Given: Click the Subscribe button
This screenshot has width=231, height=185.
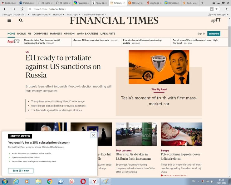Looking at the screenshot, I should click(214, 33).
